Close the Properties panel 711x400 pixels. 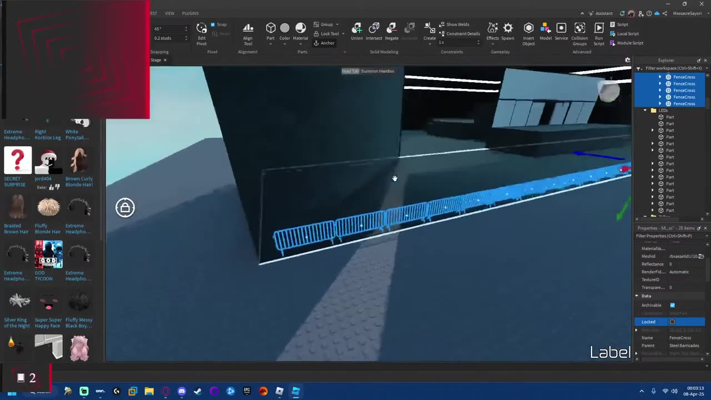coord(705,228)
